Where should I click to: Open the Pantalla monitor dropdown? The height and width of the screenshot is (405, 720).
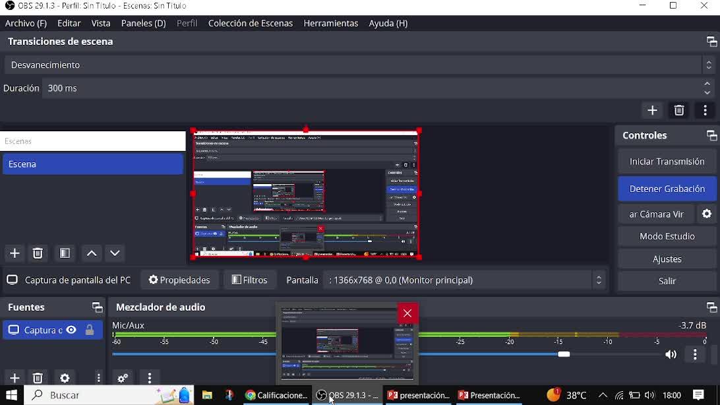[x=464, y=280]
